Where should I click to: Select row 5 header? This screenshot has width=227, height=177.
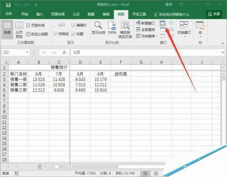tap(4, 90)
